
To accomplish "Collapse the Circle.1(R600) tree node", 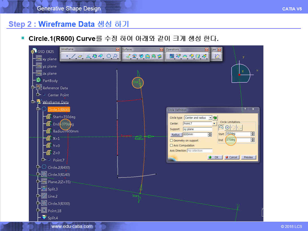I will tap(38, 109).
